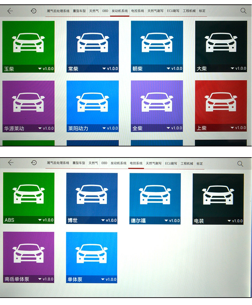Image resolution: width=252 pixels, height=305 pixels.
Task: Open 尾气后处理系统 tab in upper screen
Action: [58, 11]
